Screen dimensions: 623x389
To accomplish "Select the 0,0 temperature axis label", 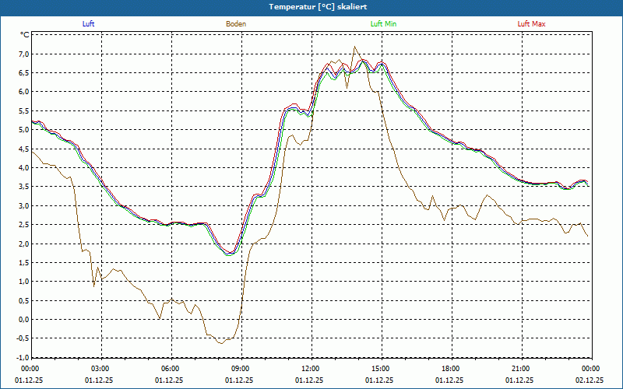I will 23,320.
